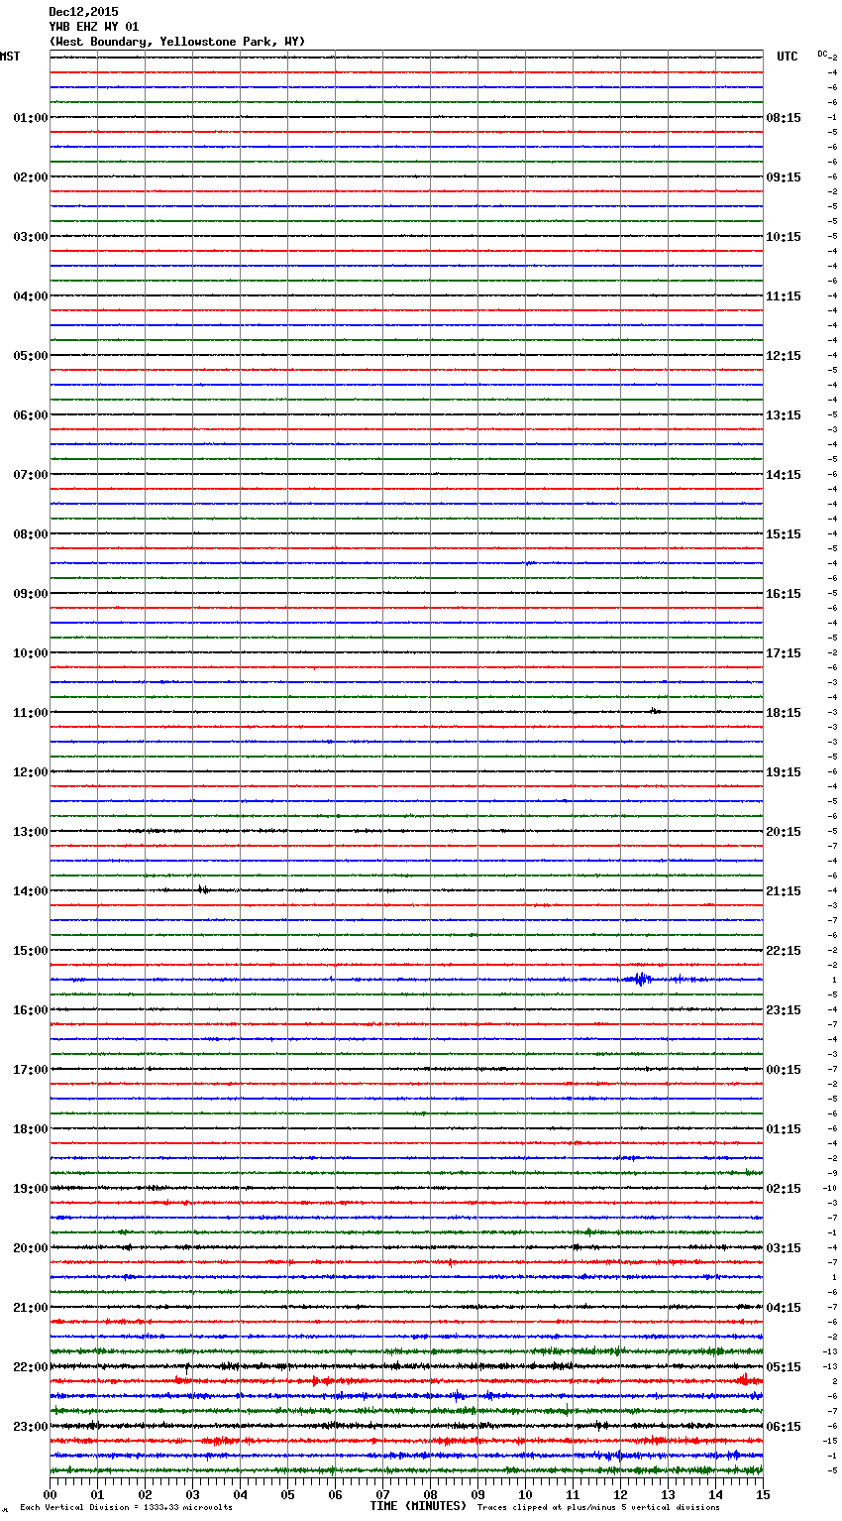842x1521 pixels.
Task: Click the 10 minute tick label on bottom axis
Action: point(525,1494)
